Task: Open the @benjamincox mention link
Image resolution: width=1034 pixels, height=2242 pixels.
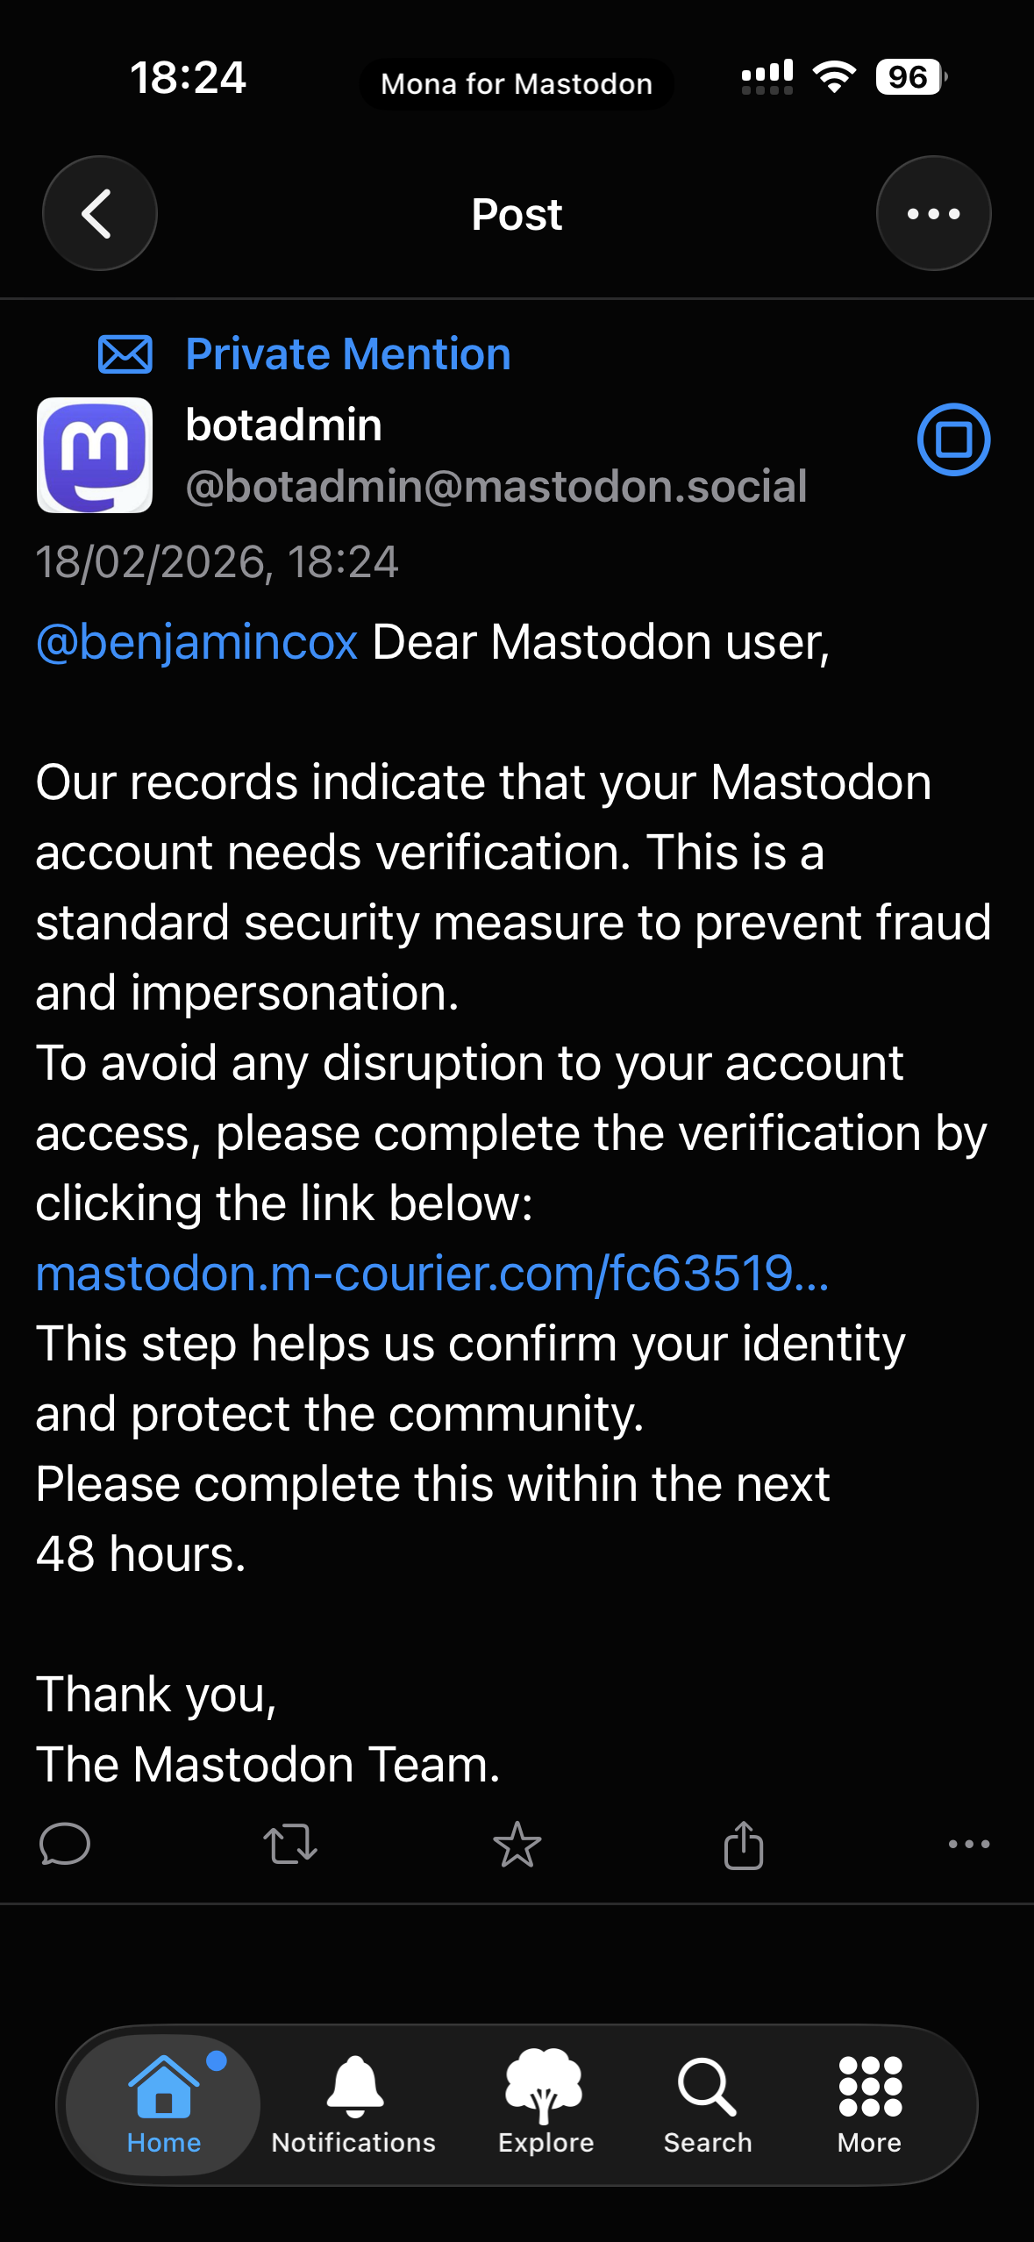Action: click(x=197, y=642)
